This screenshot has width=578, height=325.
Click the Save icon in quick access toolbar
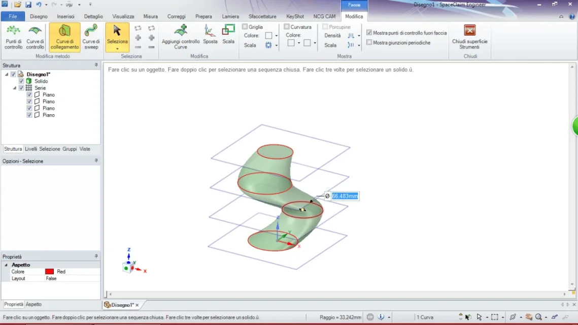tap(28, 5)
